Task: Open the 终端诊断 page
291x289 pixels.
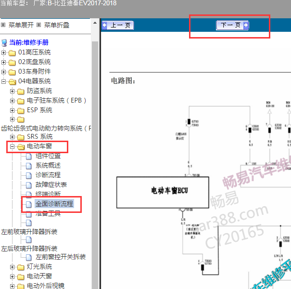Action: coord(48,194)
